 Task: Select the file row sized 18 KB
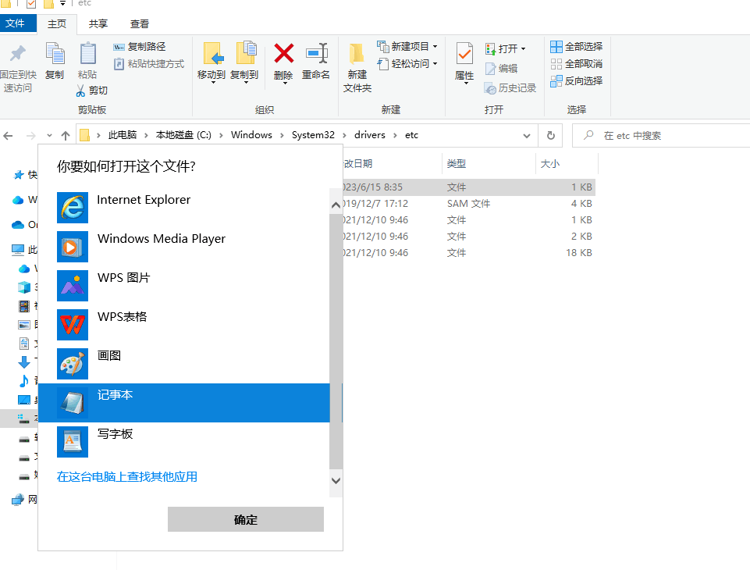point(469,252)
